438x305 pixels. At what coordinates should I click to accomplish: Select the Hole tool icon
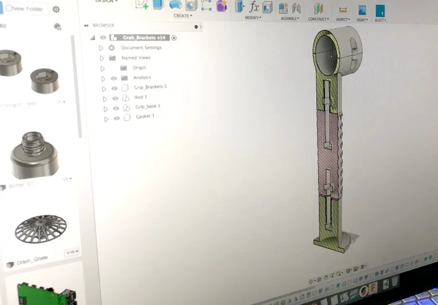(191, 5)
